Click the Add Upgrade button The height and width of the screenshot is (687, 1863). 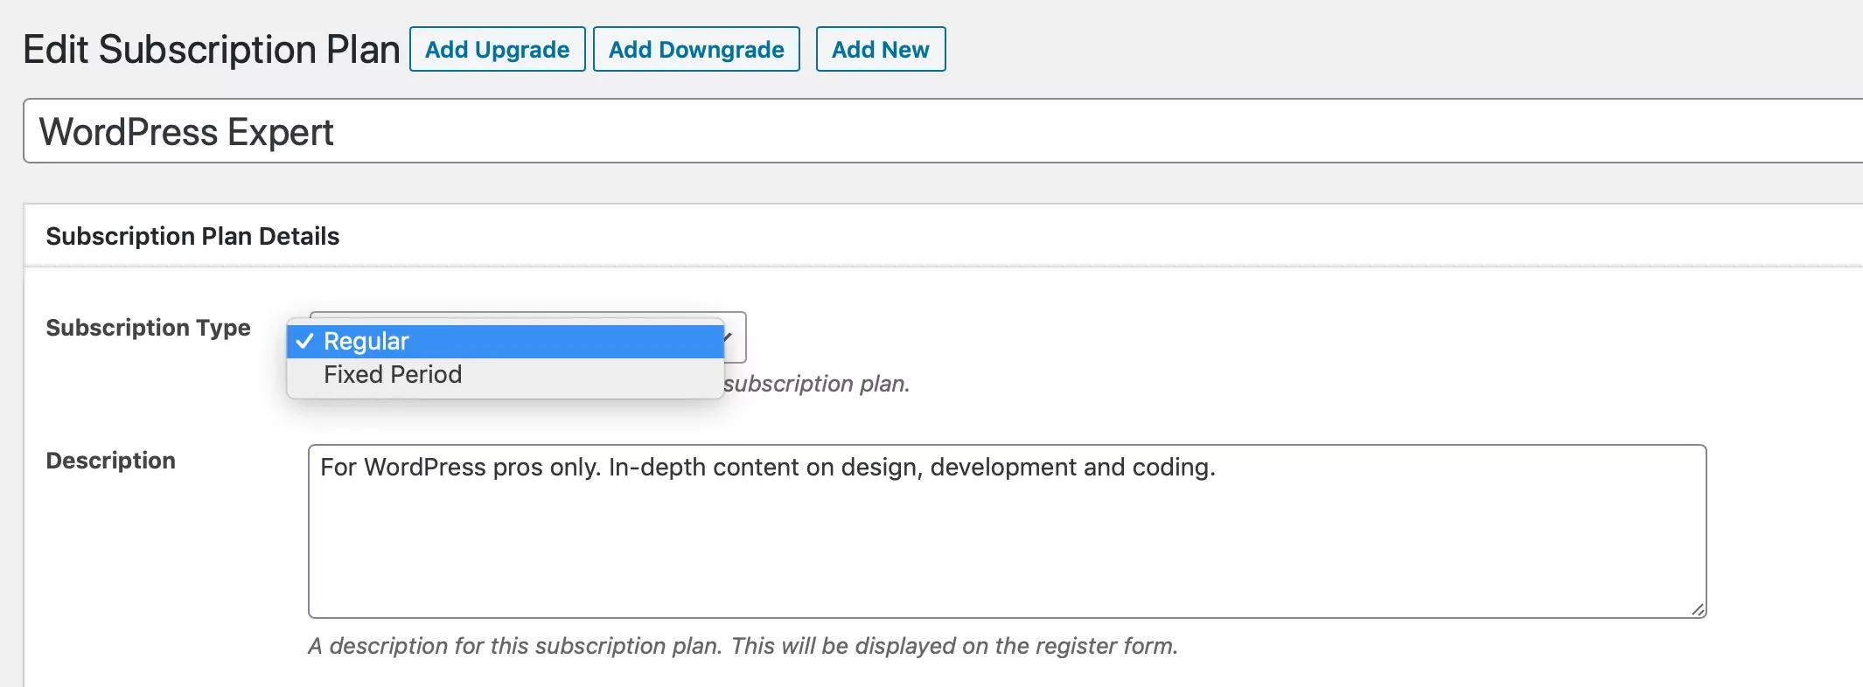497,50
